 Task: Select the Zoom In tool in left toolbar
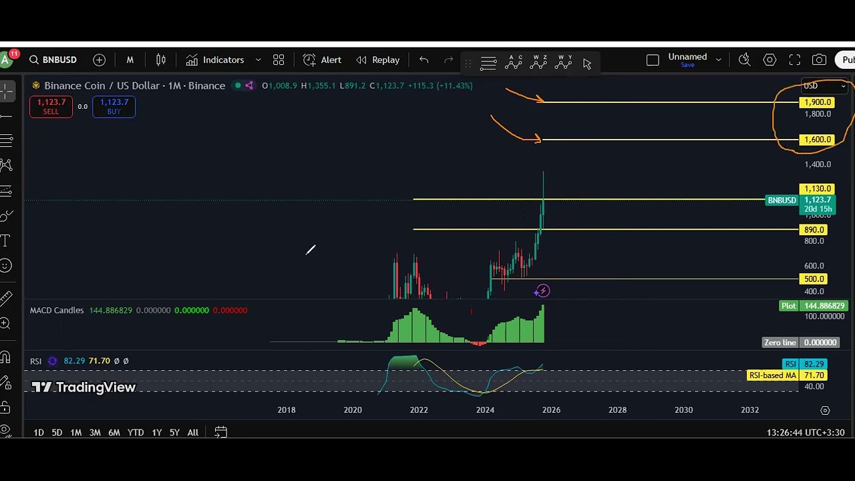(5, 324)
